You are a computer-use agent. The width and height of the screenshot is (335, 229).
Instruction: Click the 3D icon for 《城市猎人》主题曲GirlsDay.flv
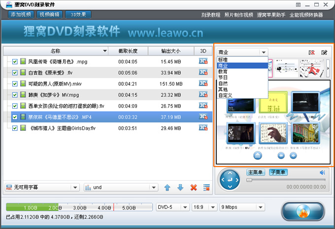click(203, 128)
